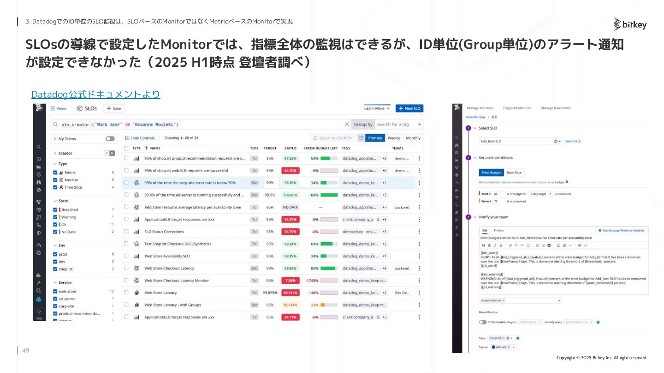Click the list view icon beside Primary
Viewport: 664px width, 373px height.
click(361, 138)
